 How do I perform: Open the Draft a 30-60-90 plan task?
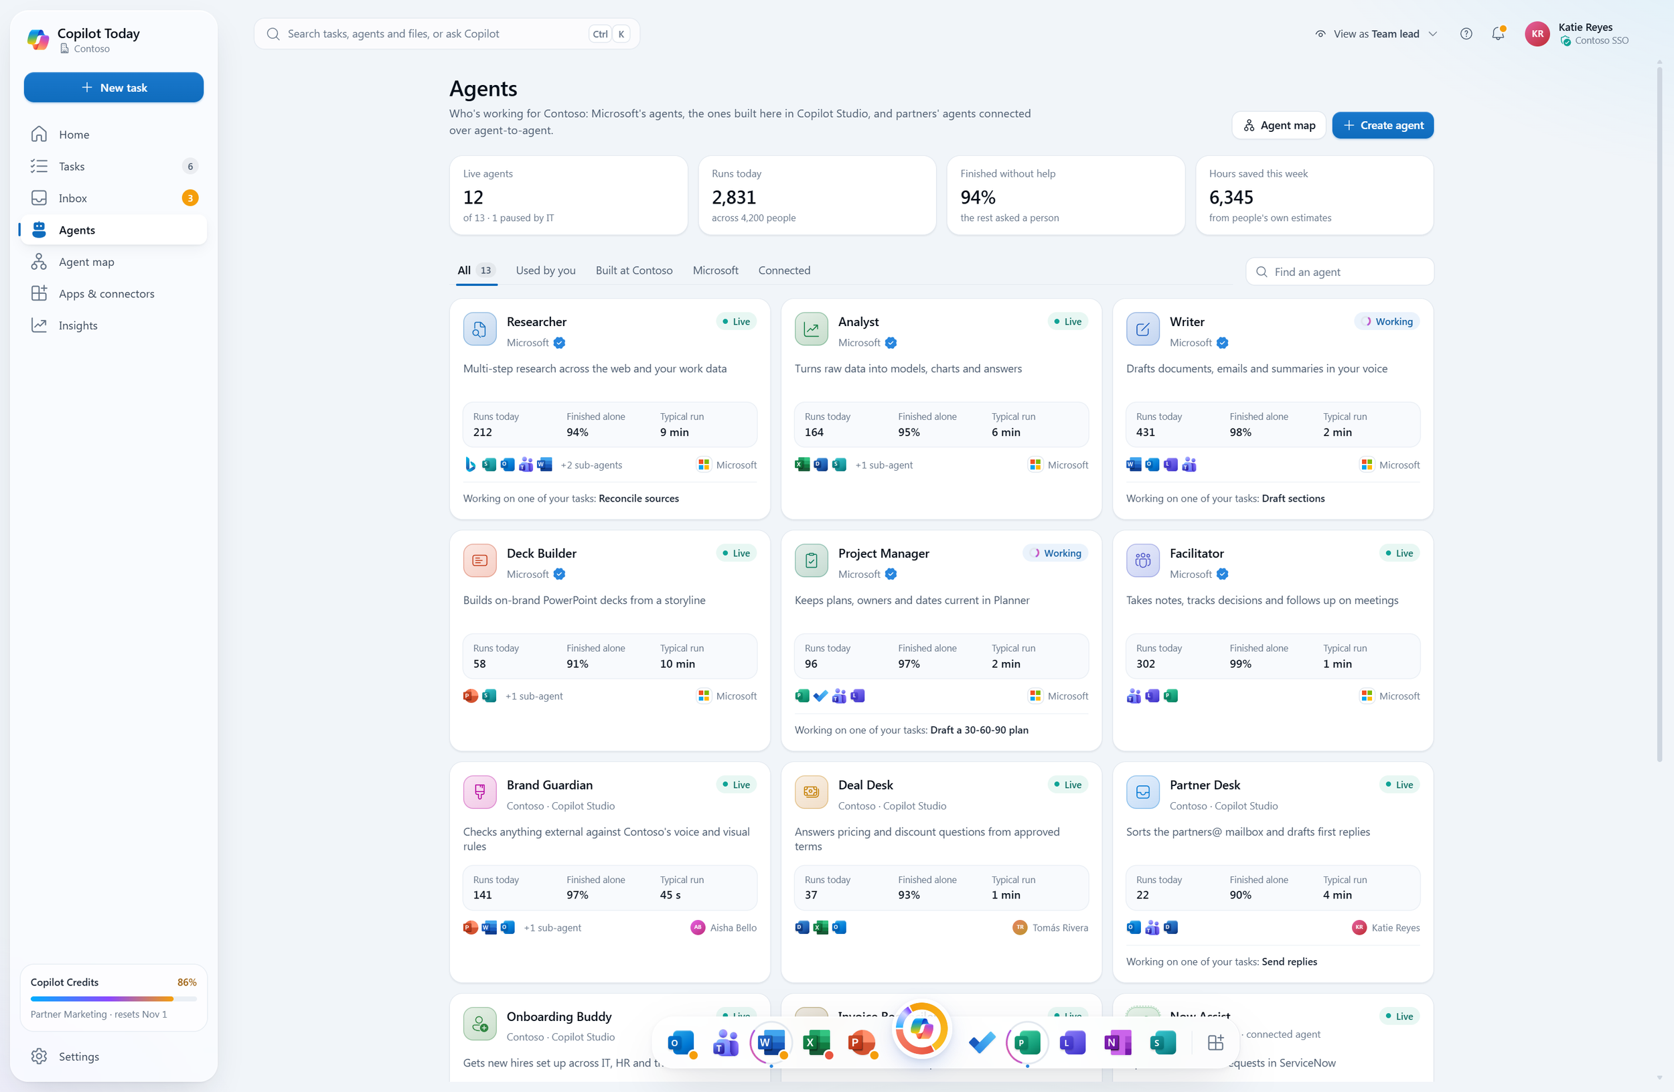point(979,730)
